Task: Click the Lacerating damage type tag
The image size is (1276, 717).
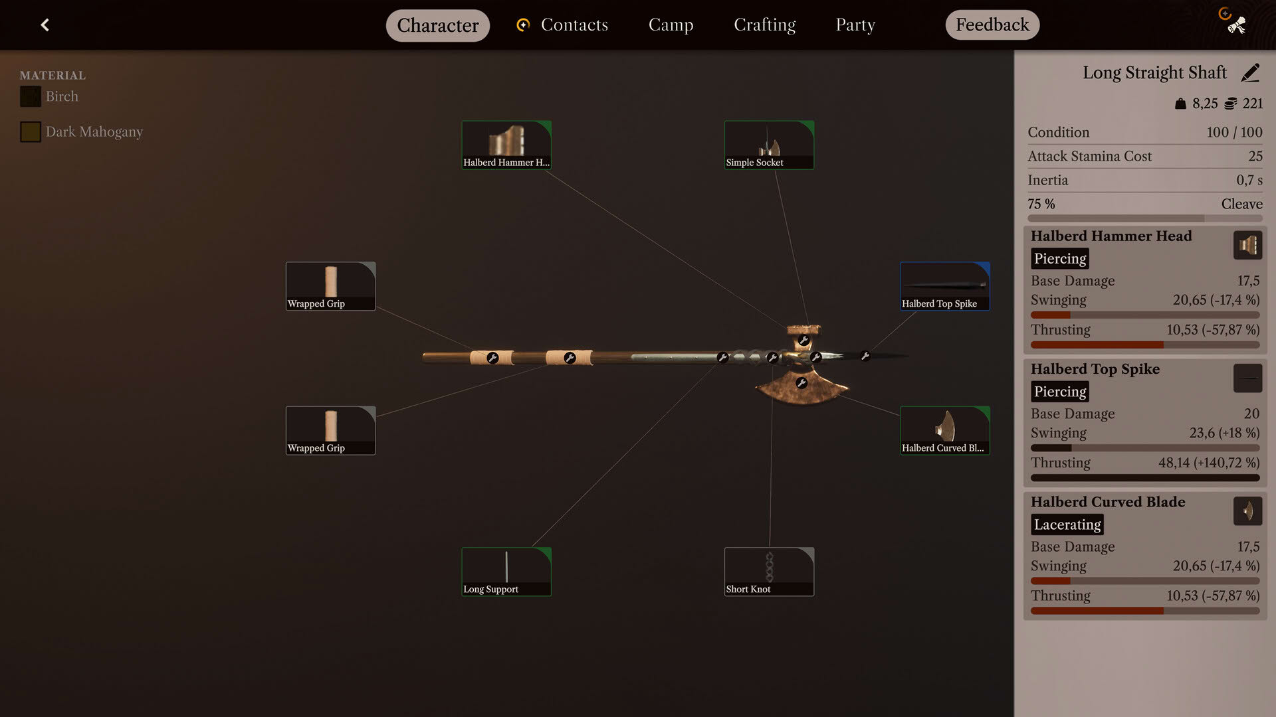Action: (x=1067, y=524)
